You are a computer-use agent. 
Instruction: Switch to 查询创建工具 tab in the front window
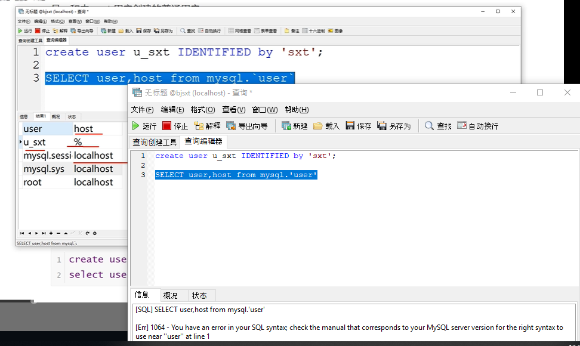point(155,142)
